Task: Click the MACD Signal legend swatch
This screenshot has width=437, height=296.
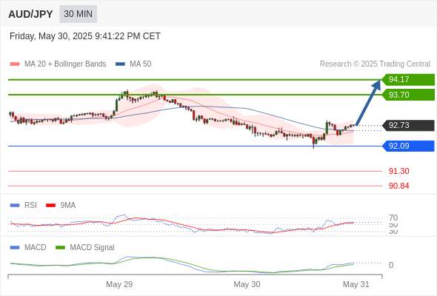Action: [60, 247]
